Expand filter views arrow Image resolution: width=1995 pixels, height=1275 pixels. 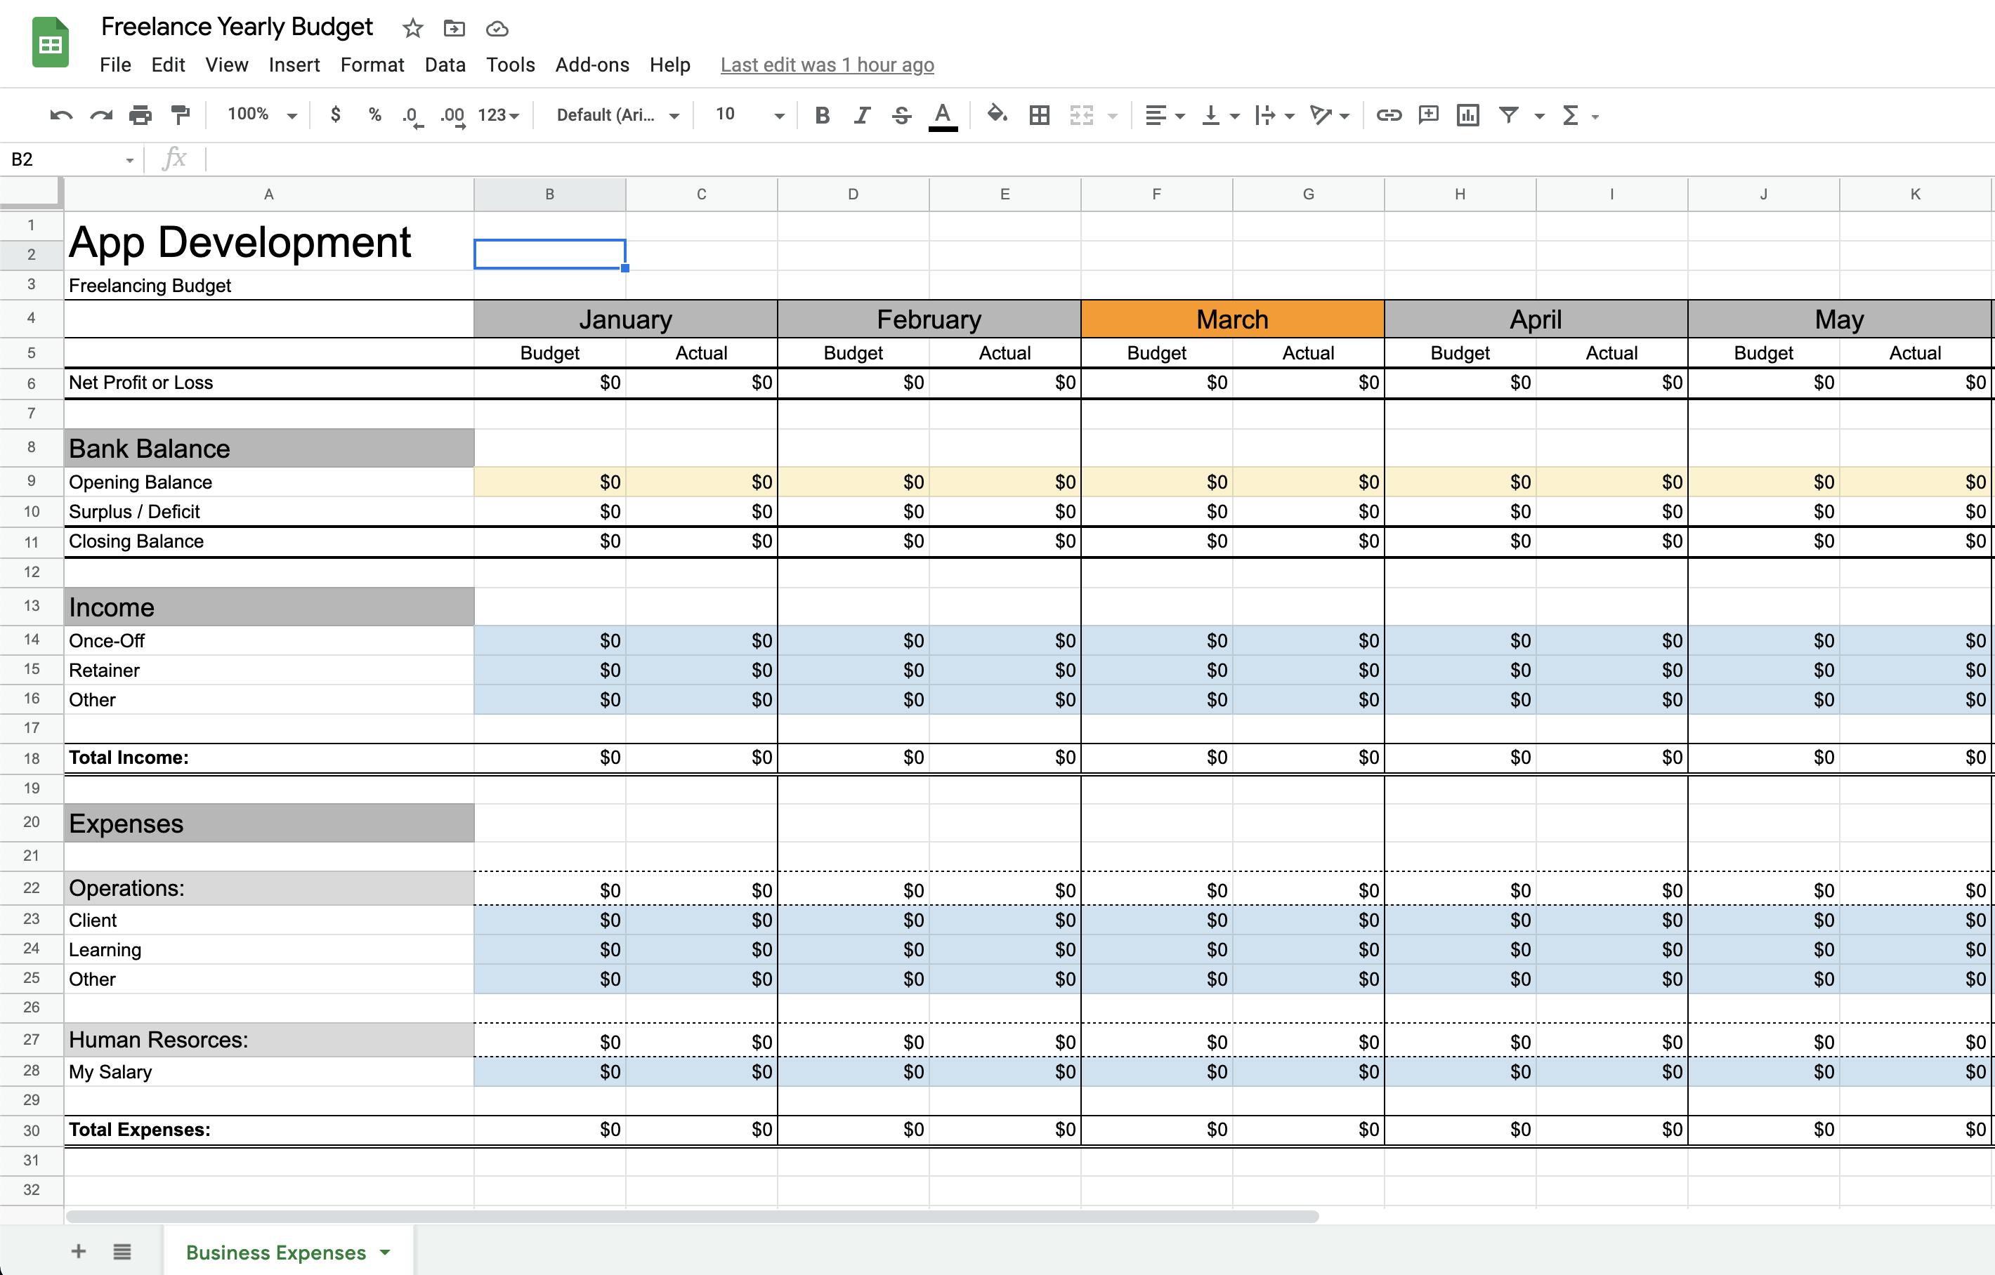tap(1539, 116)
